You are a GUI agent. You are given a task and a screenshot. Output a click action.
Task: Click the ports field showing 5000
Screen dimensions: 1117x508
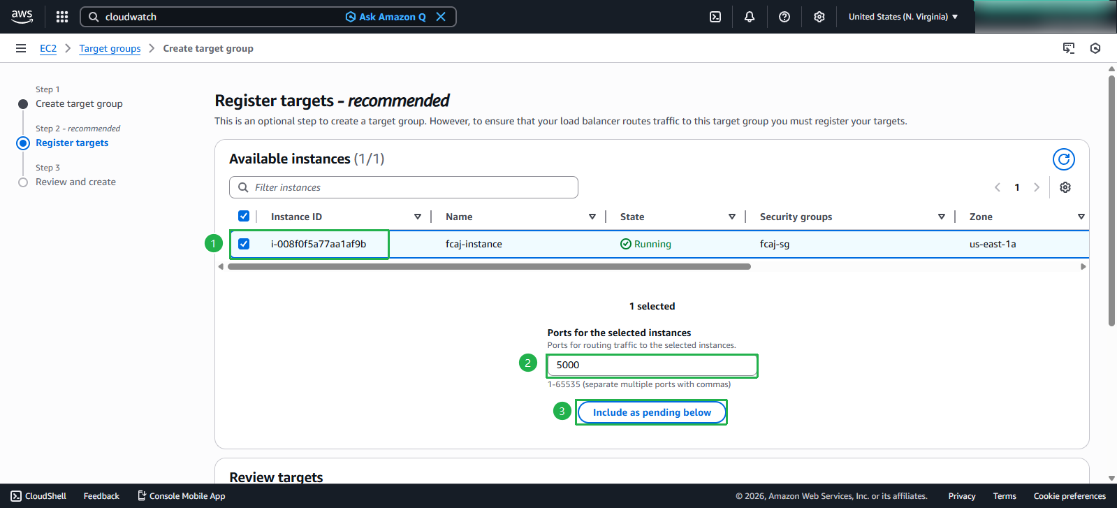click(652, 365)
